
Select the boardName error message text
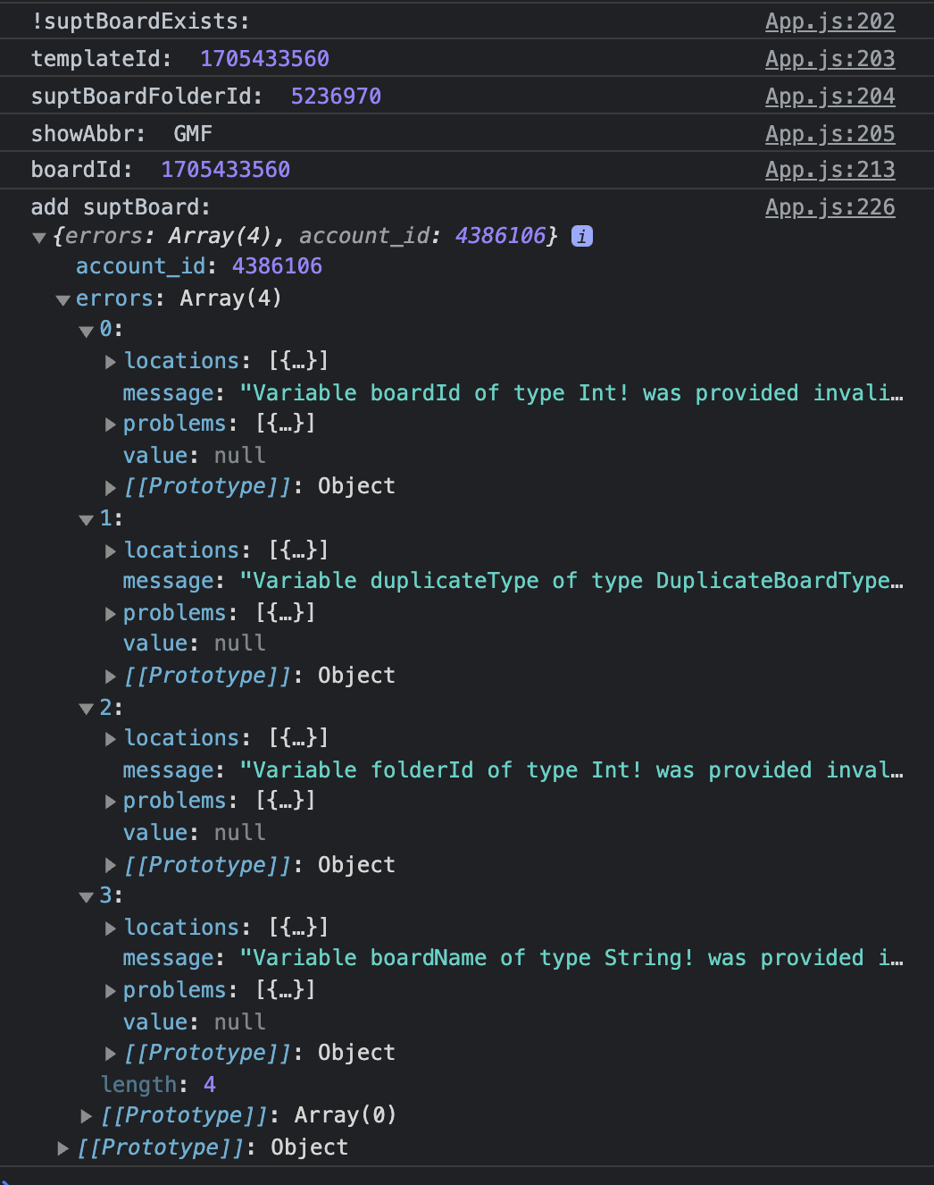pos(571,958)
